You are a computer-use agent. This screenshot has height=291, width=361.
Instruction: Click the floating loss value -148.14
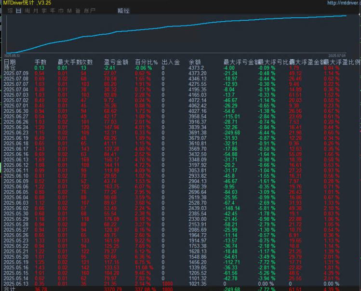232,208
